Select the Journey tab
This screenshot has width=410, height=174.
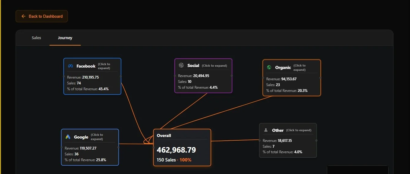(x=65, y=38)
